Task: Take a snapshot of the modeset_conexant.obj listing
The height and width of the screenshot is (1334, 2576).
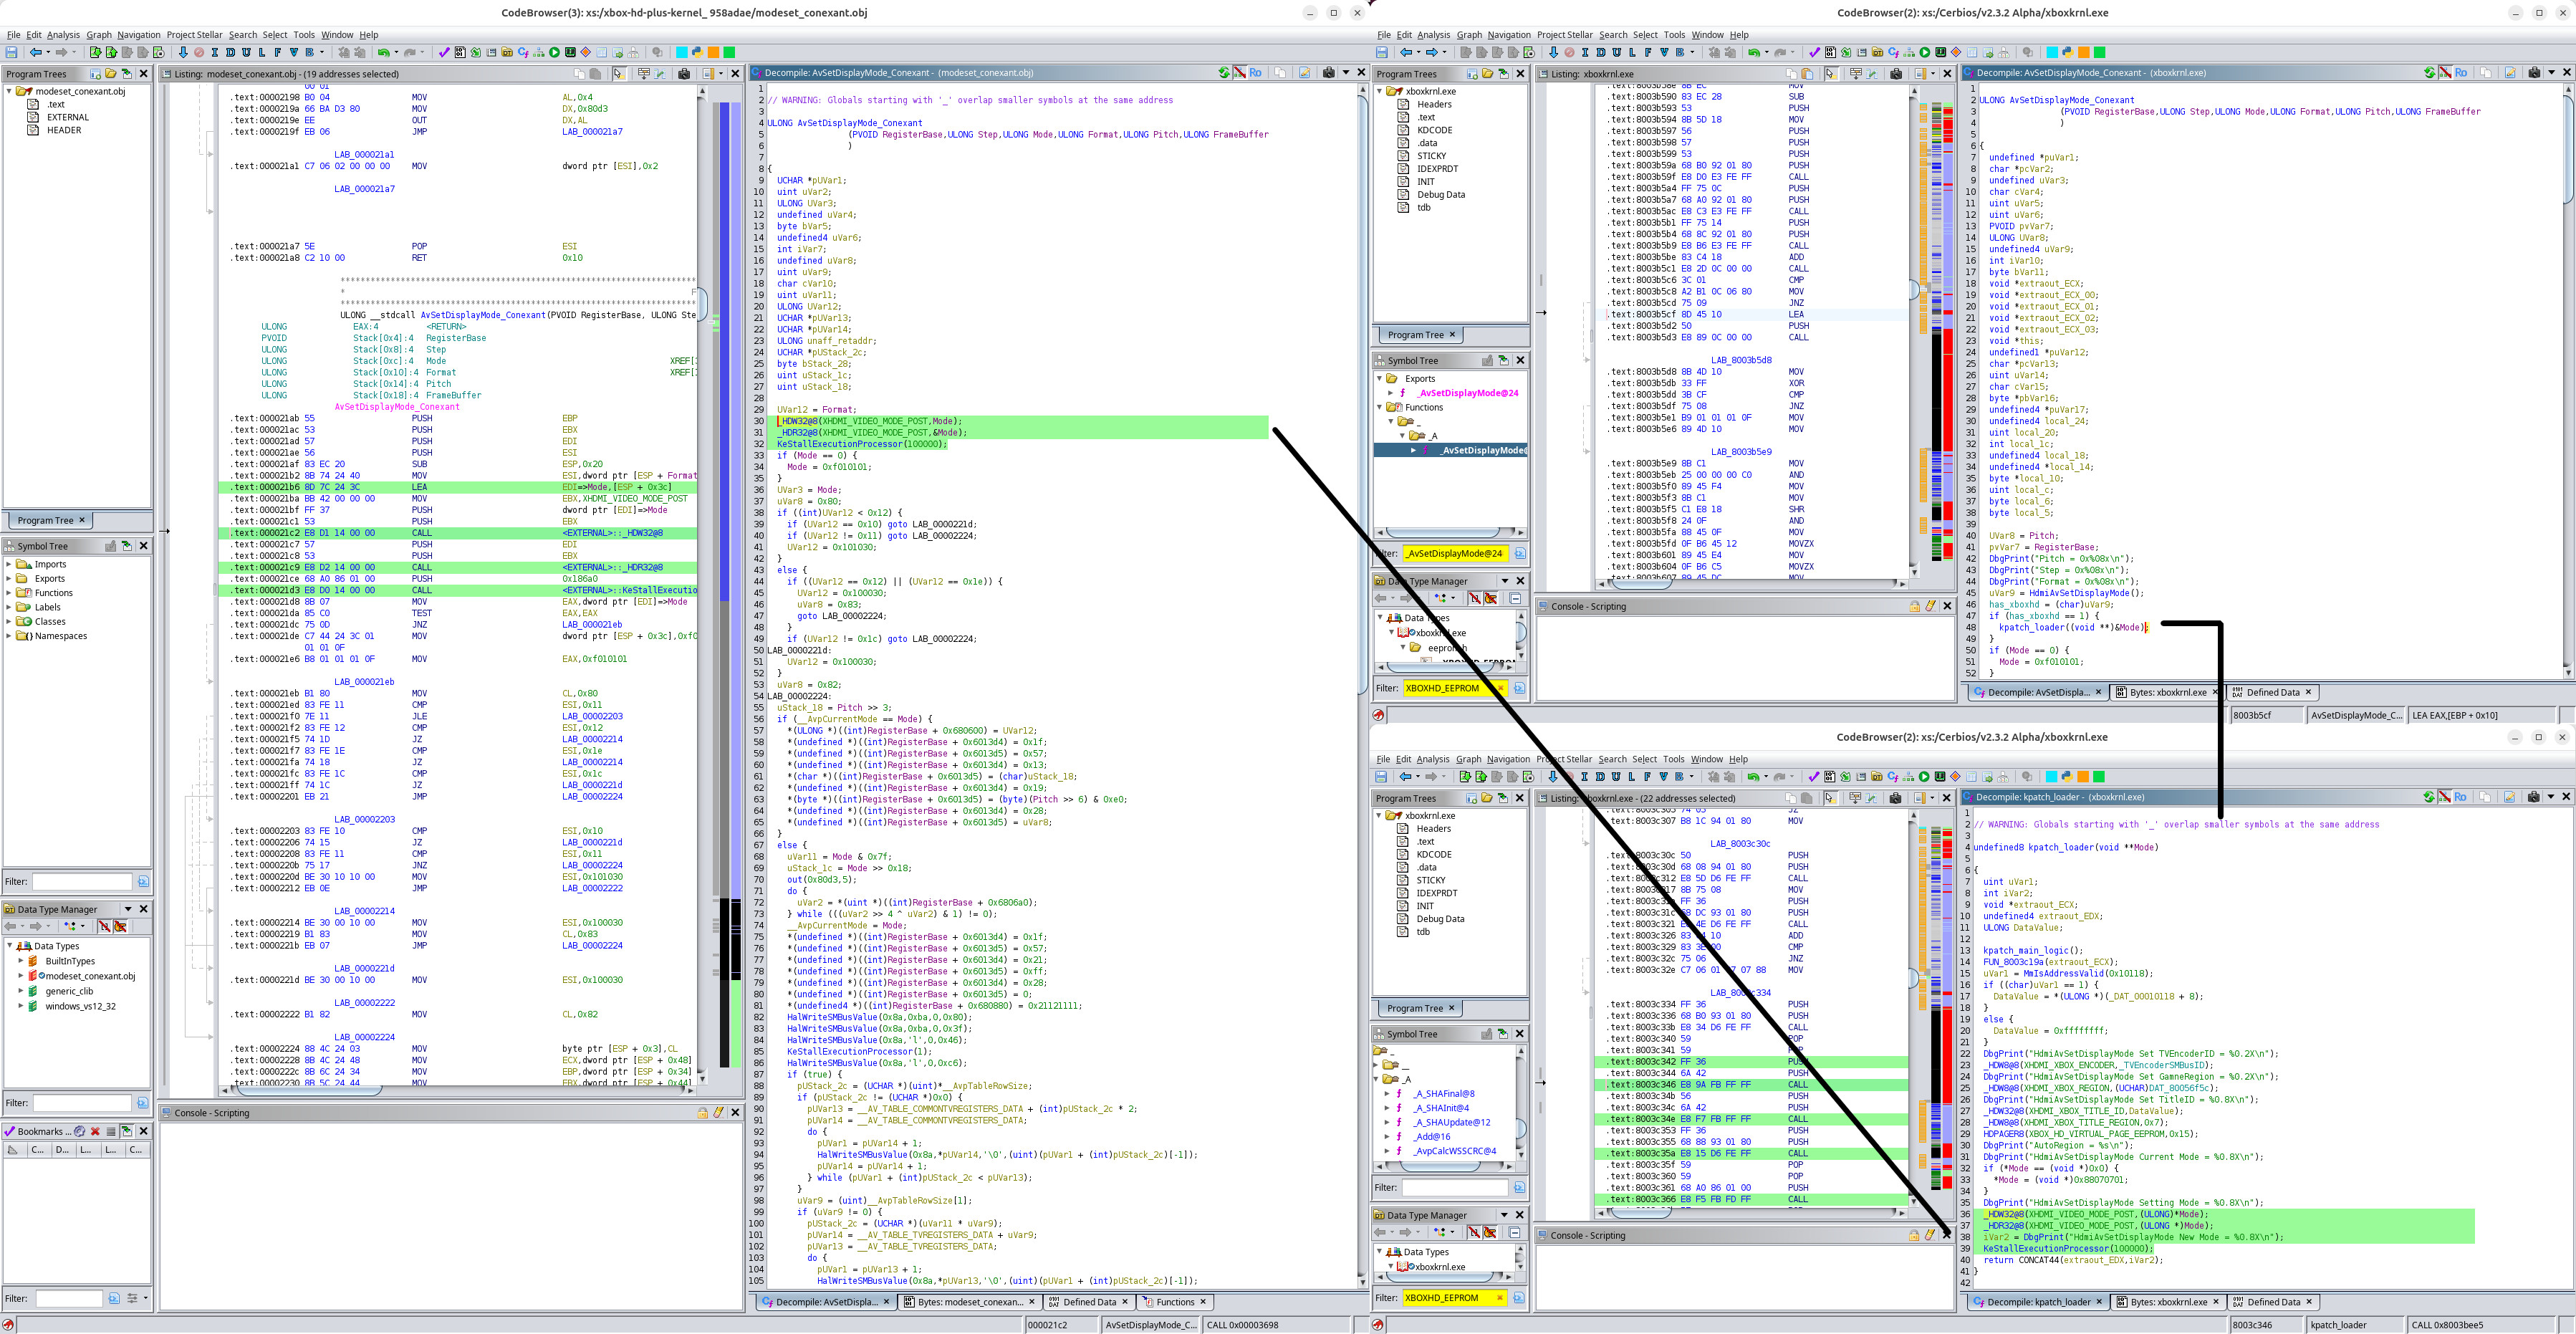Action: click(x=684, y=73)
